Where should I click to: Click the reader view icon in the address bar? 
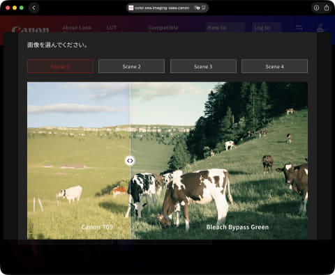pyautogui.click(x=204, y=8)
